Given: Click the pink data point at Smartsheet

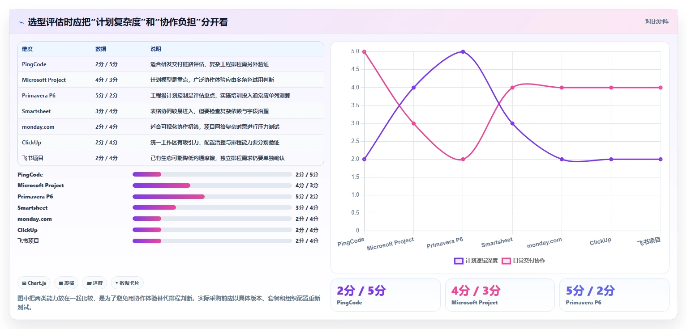Looking at the screenshot, I should click(x=512, y=88).
